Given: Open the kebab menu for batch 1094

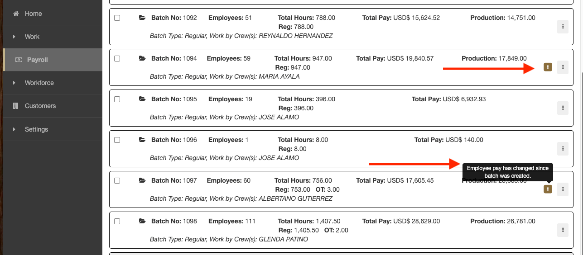Looking at the screenshot, I should pyautogui.click(x=562, y=67).
